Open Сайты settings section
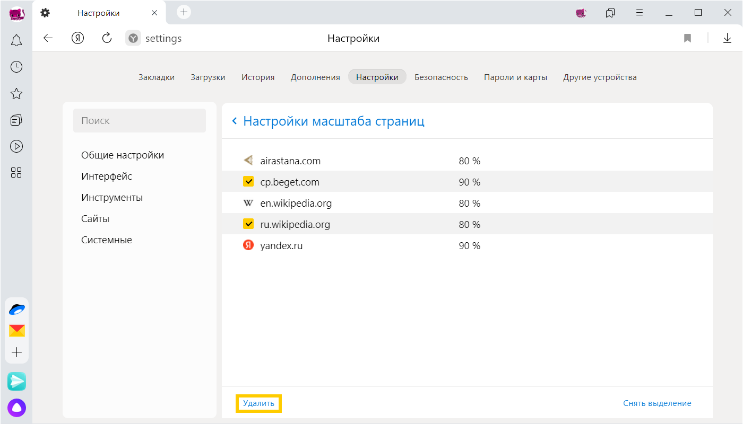This screenshot has width=743, height=424. [95, 219]
